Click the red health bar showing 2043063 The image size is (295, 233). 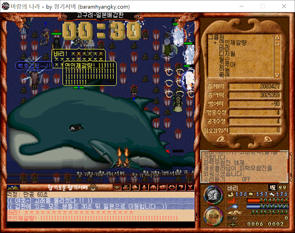click(x=267, y=200)
